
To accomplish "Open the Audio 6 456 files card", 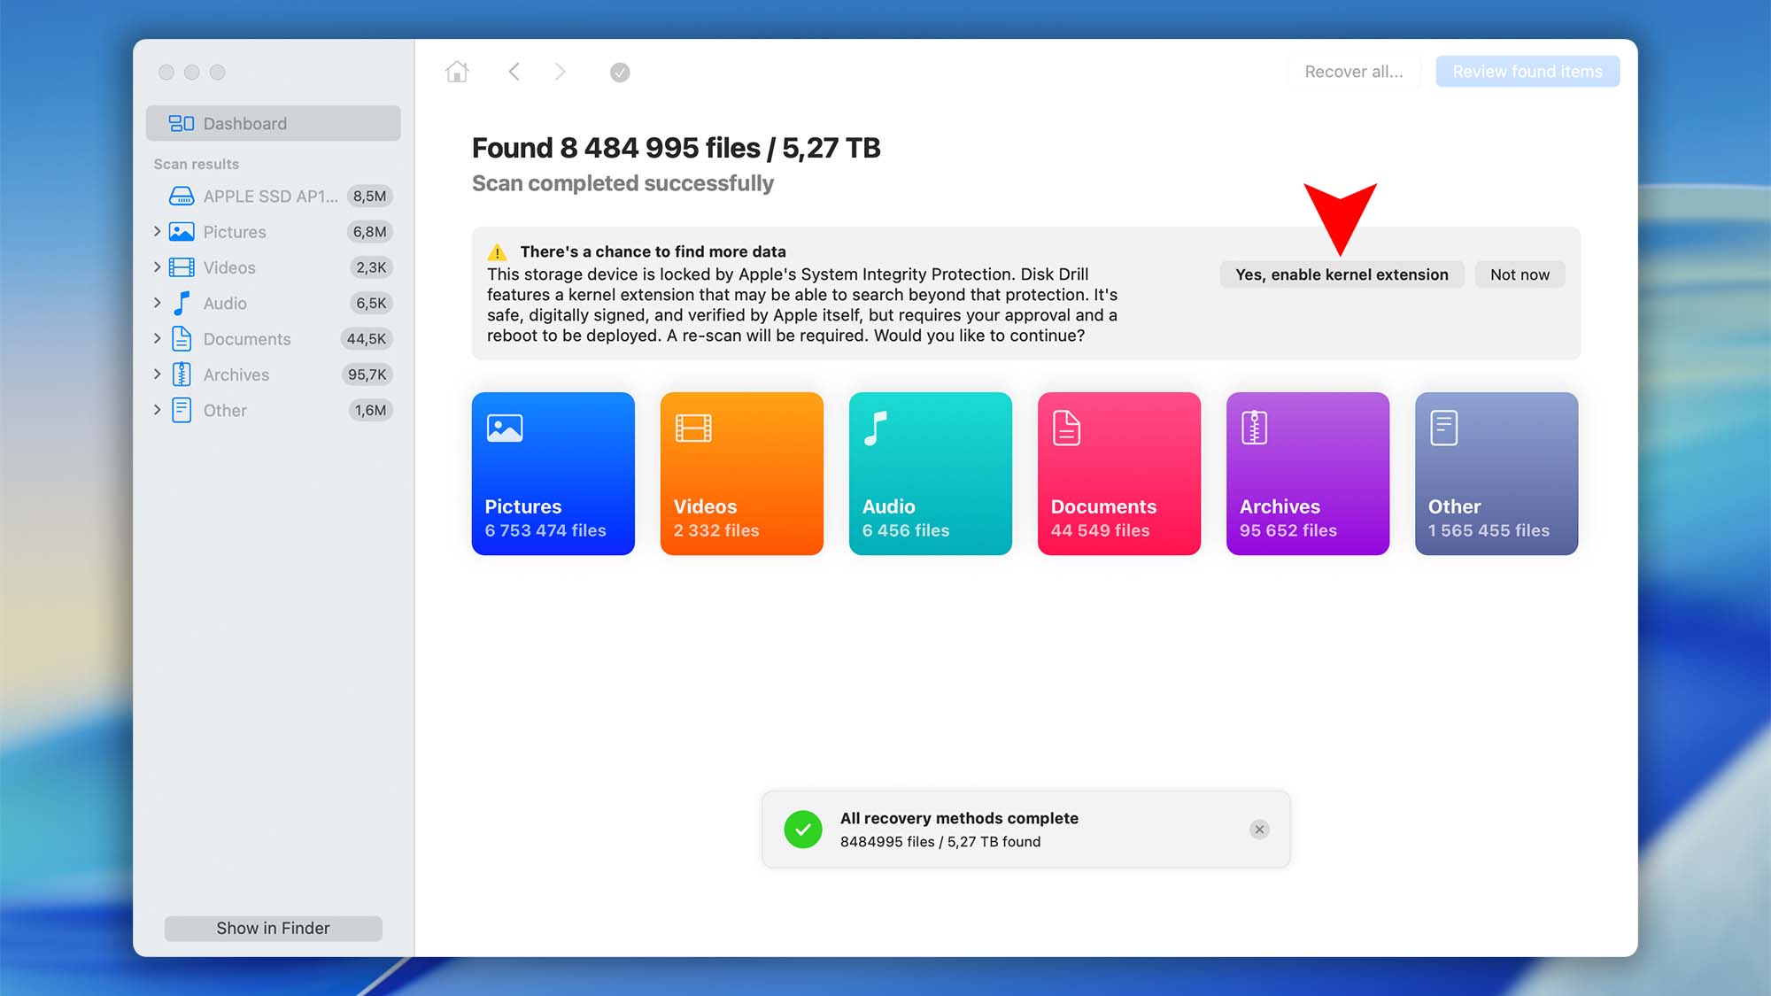I will 931,474.
